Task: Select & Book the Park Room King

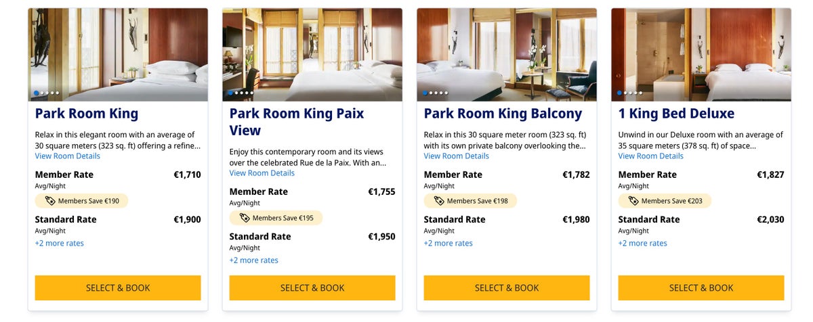Action: [118, 287]
